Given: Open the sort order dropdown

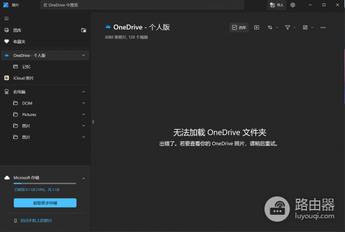Looking at the screenshot, I should tap(273, 28).
